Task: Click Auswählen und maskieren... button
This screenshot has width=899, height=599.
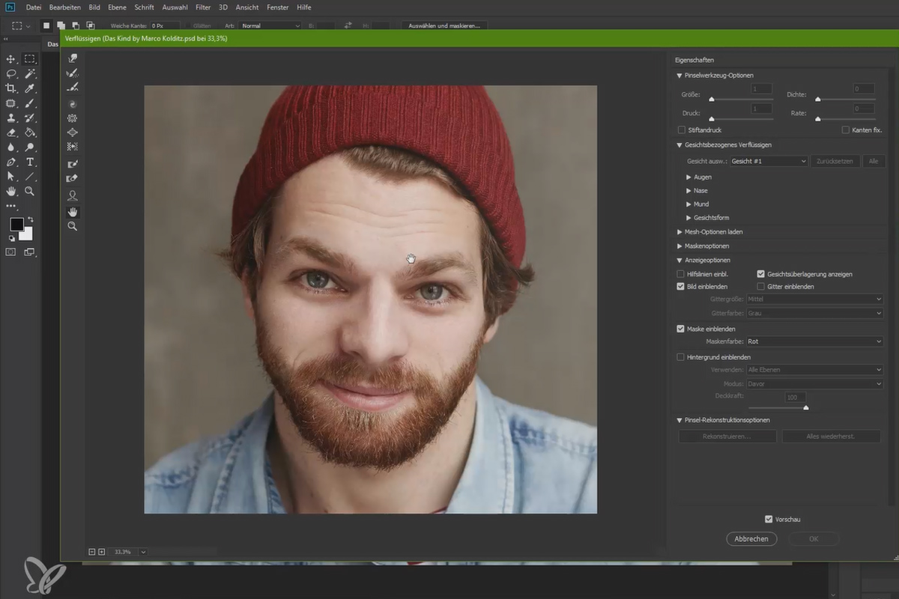Action: click(x=444, y=25)
